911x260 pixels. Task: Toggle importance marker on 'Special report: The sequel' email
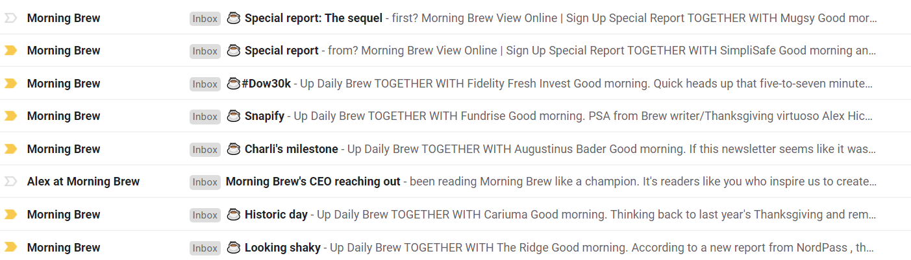pyautogui.click(x=10, y=18)
